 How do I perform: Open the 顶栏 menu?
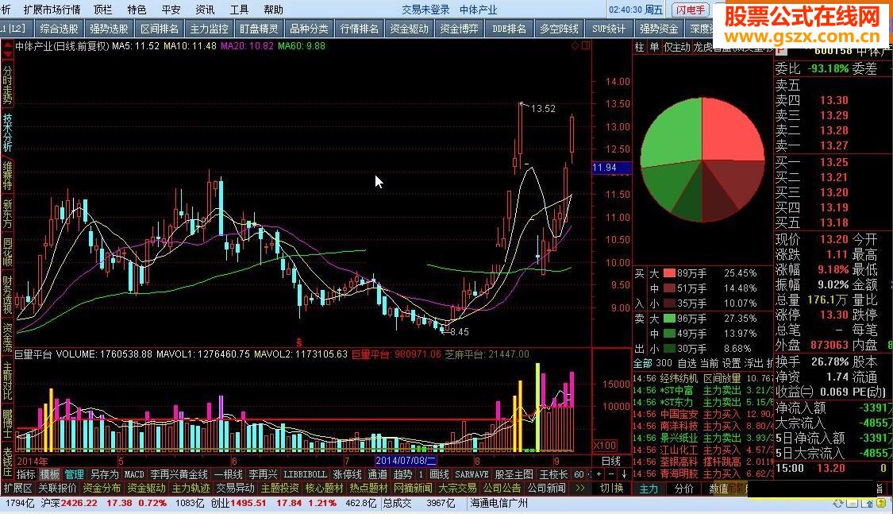(x=103, y=10)
